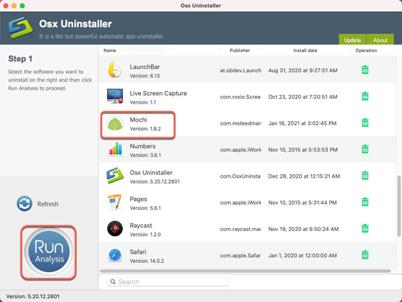The image size is (402, 302).
Task: Sort list by Name column header
Action: 110,51
